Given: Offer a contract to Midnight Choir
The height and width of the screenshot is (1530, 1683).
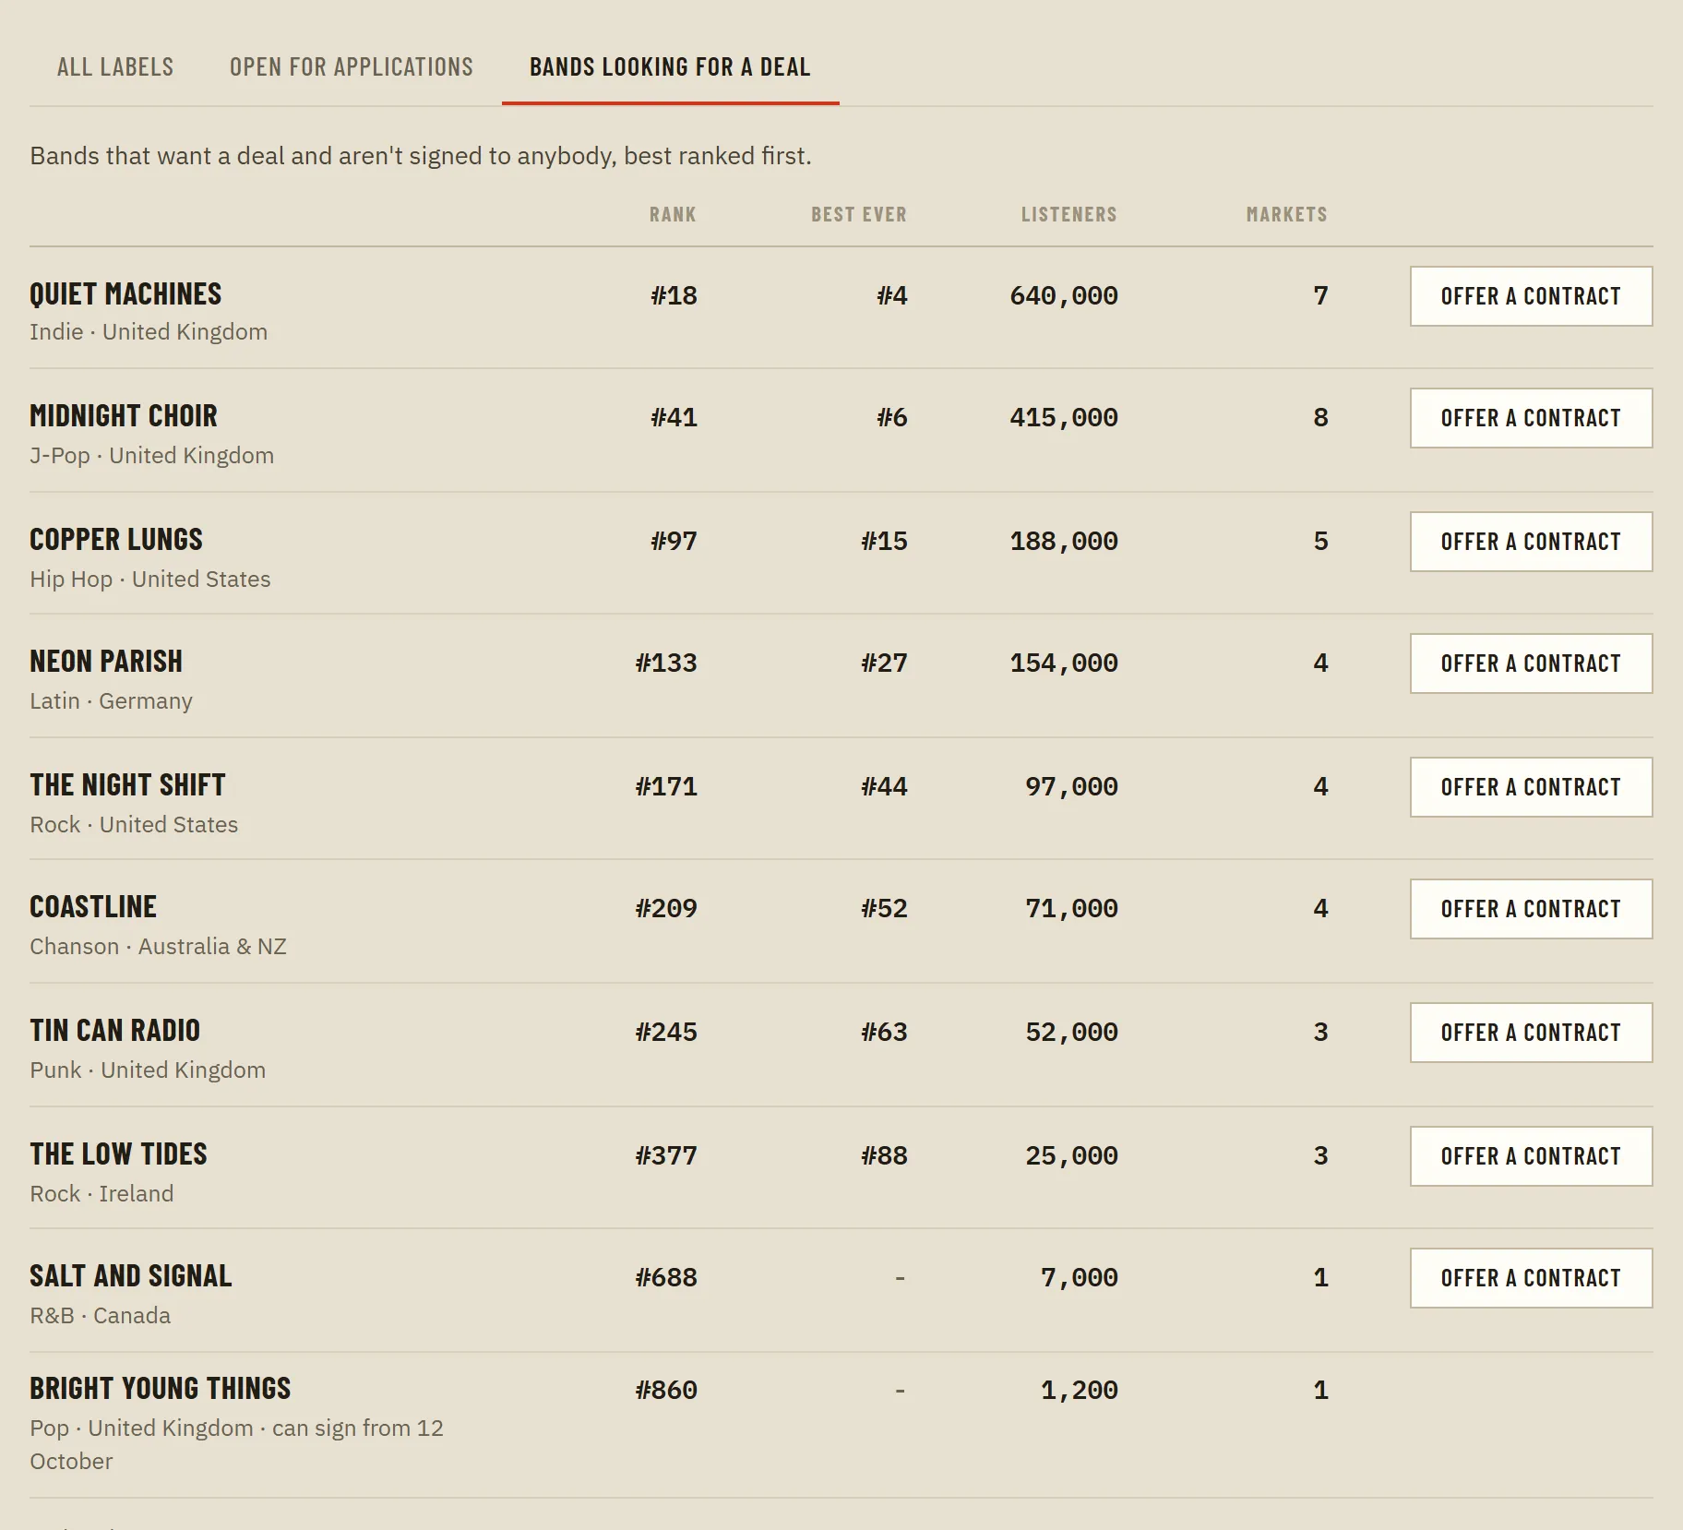Looking at the screenshot, I should point(1531,418).
